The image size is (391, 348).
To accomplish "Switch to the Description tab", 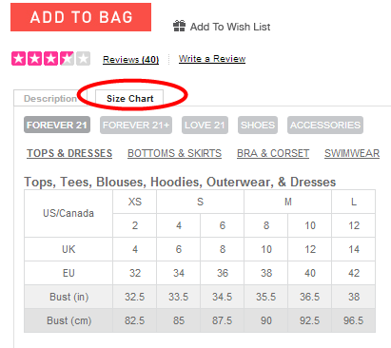I will click(50, 99).
